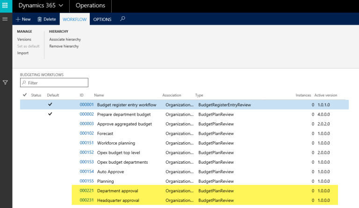This screenshot has width=359, height=208.
Task: Click the New plus icon
Action: coord(18,19)
